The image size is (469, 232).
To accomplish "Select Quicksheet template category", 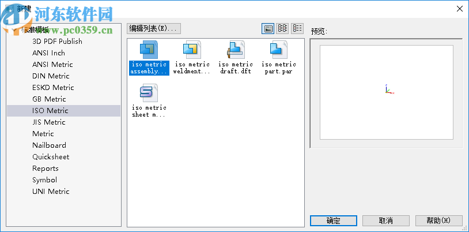I will tap(51, 157).
